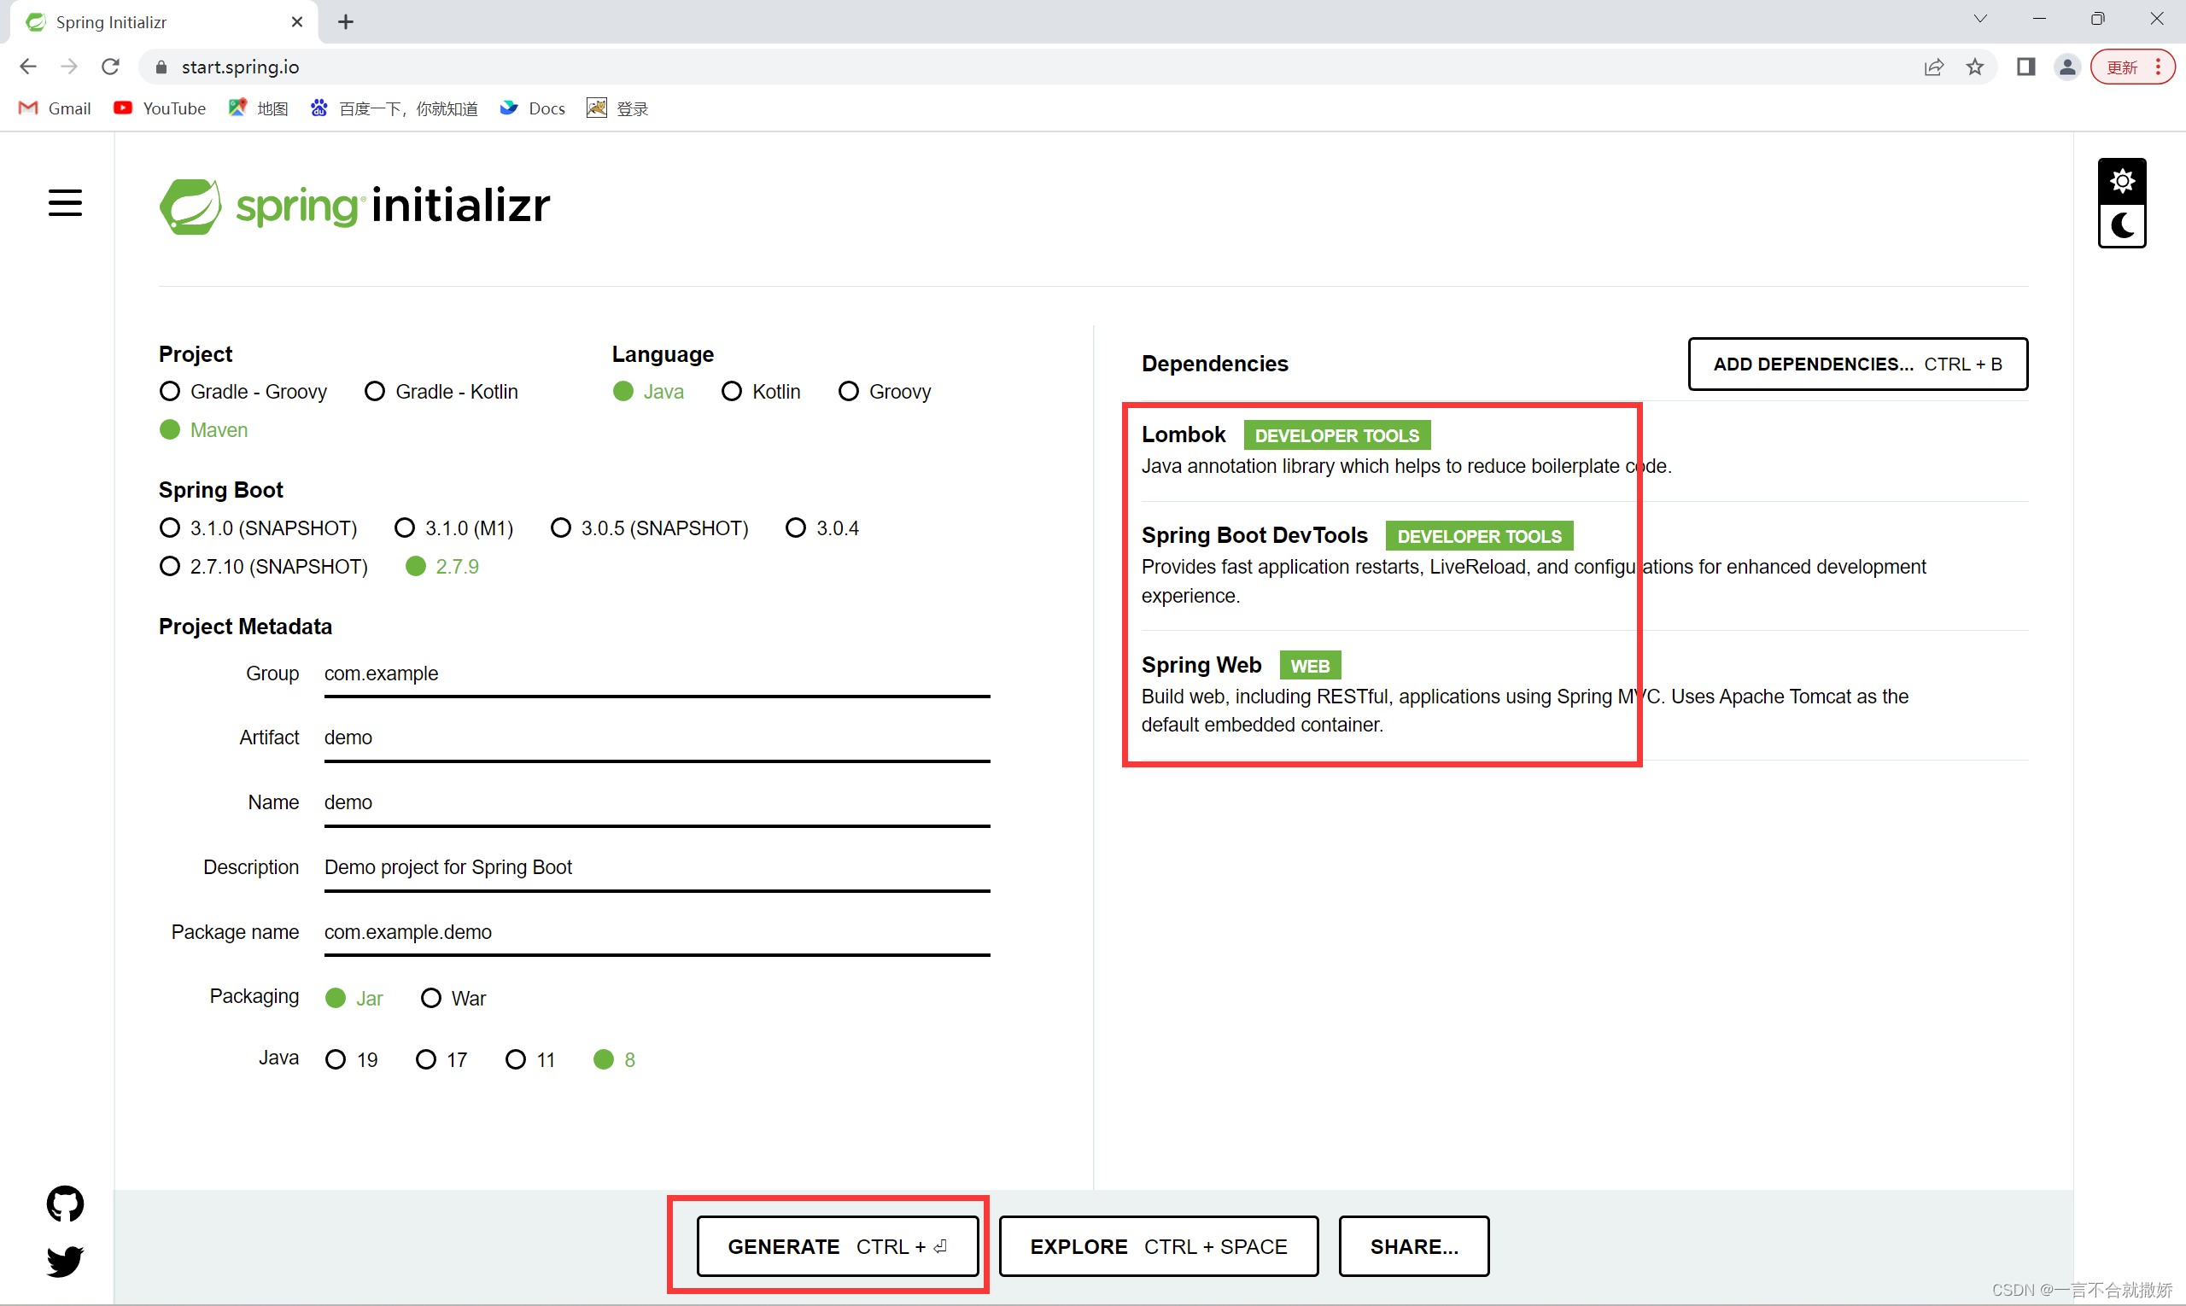Open the hamburger side menu
Screen dimensions: 2186x1306
[x=65, y=203]
